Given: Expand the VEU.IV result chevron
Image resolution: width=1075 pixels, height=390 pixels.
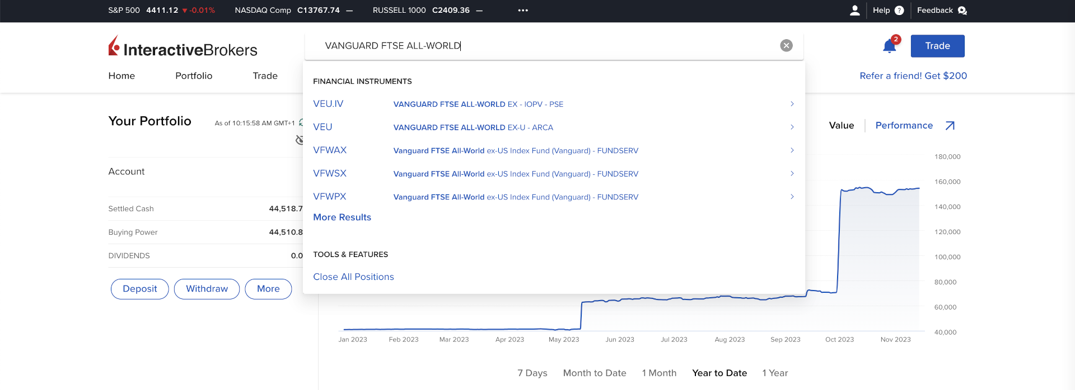Looking at the screenshot, I should (792, 104).
